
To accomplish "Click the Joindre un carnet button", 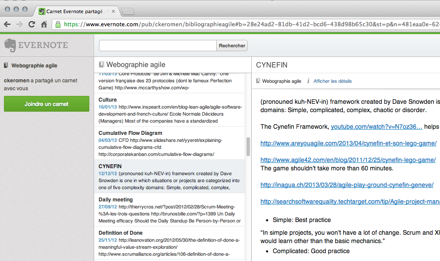I will tap(46, 104).
